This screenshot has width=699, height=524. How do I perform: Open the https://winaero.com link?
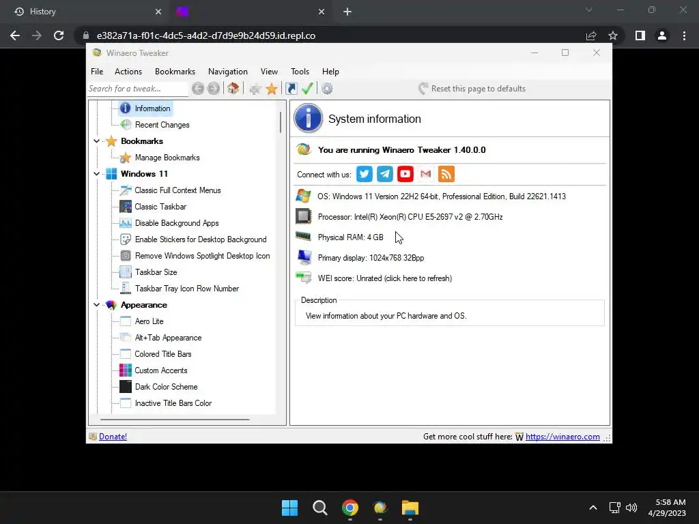coord(562,437)
